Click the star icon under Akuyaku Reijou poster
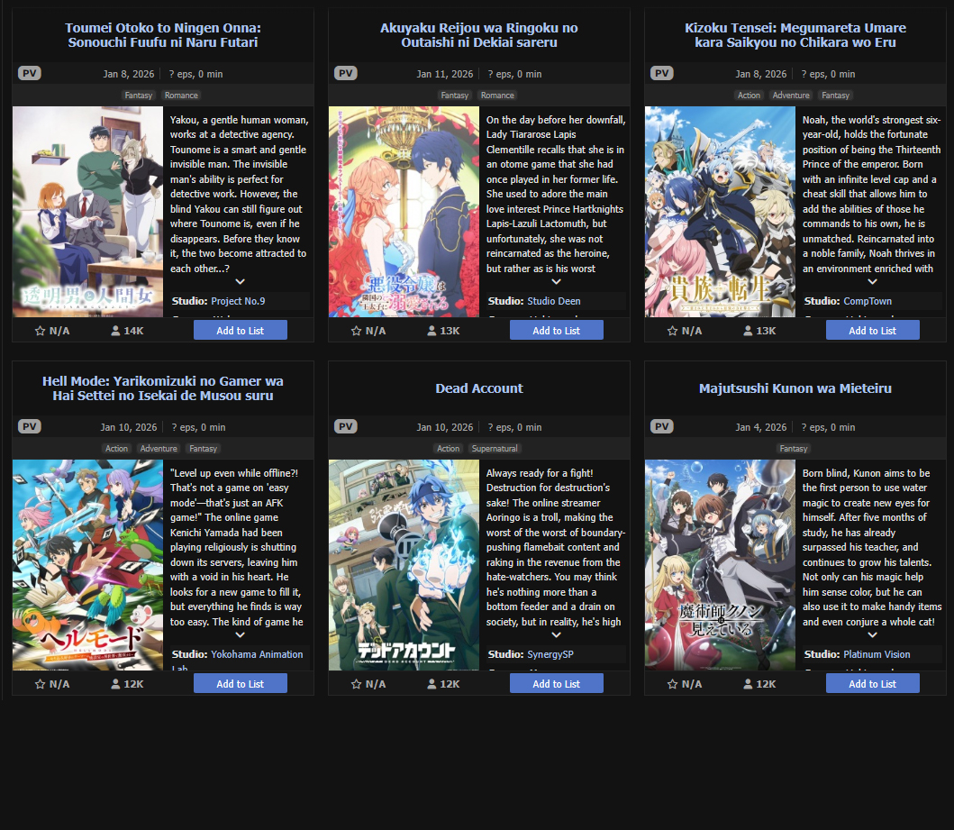Viewport: 954px width, 830px height. pos(357,331)
